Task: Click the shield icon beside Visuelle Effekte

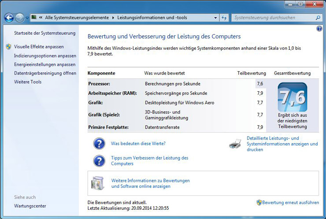Action: pos(8,47)
